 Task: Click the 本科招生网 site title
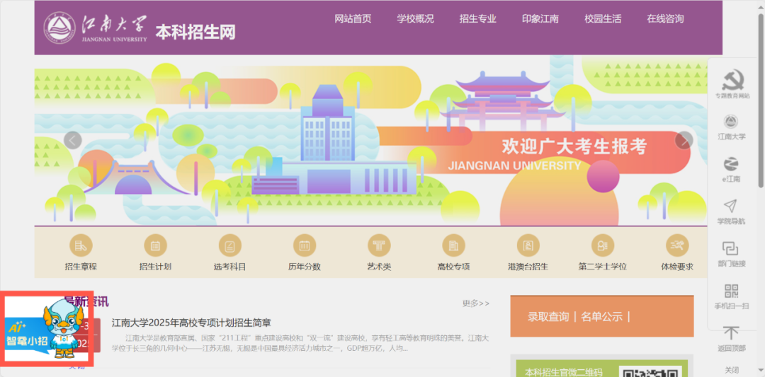(x=195, y=32)
